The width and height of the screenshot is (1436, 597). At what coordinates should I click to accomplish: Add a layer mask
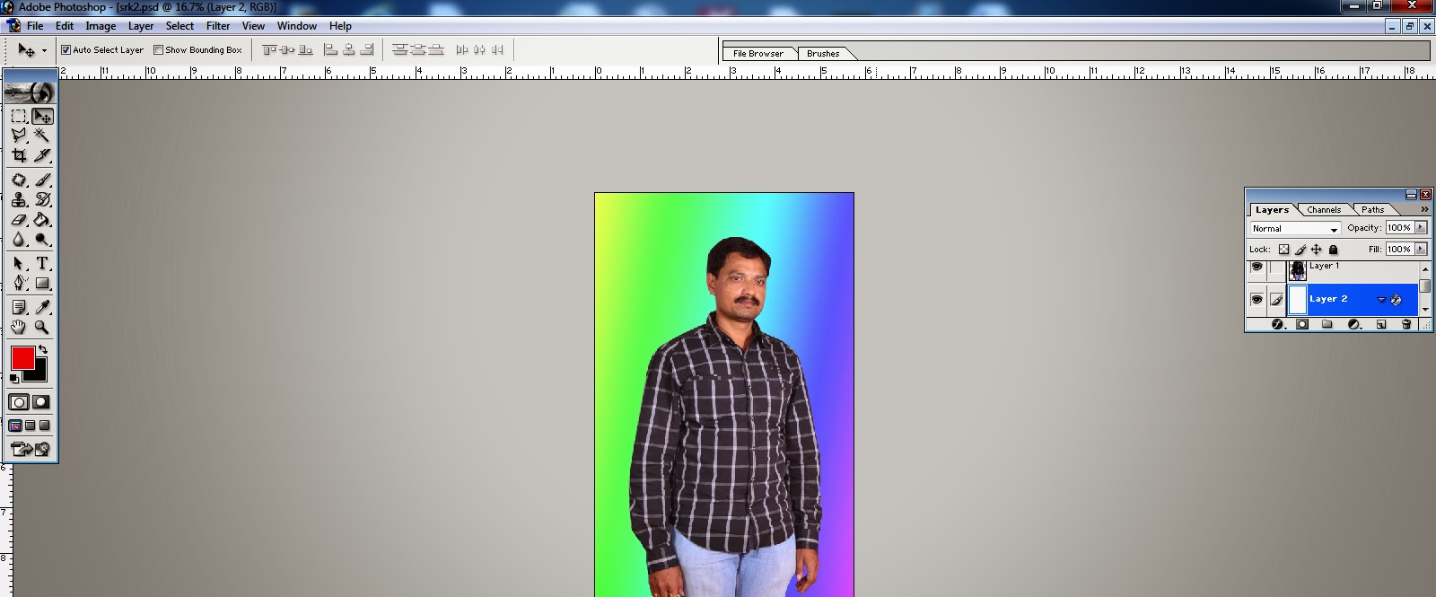(1302, 324)
